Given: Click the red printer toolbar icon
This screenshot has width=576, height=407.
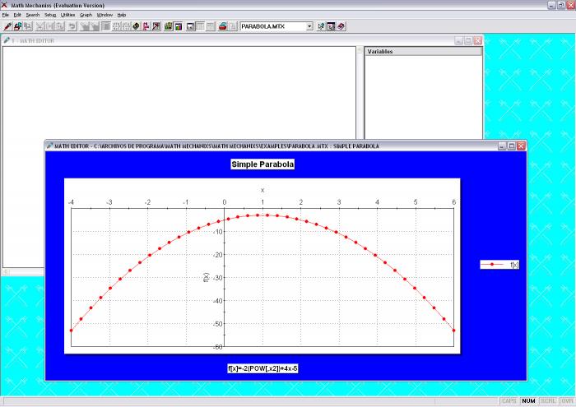Looking at the screenshot, I should (x=17, y=26).
